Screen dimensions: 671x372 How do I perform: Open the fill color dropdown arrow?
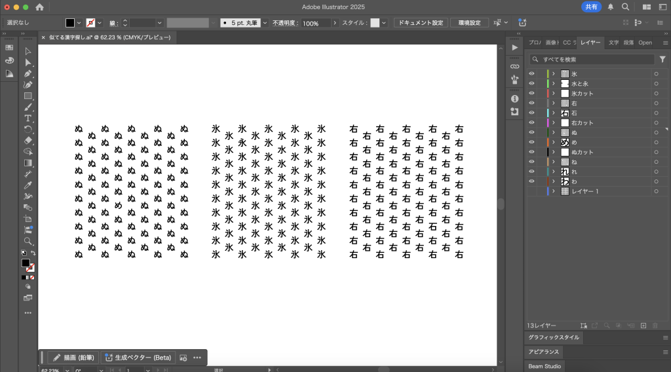(79, 23)
